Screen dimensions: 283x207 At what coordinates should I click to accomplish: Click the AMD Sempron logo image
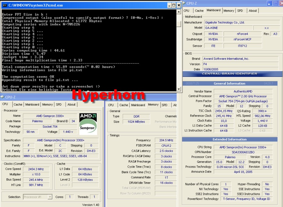pyautogui.click(x=88, y=124)
